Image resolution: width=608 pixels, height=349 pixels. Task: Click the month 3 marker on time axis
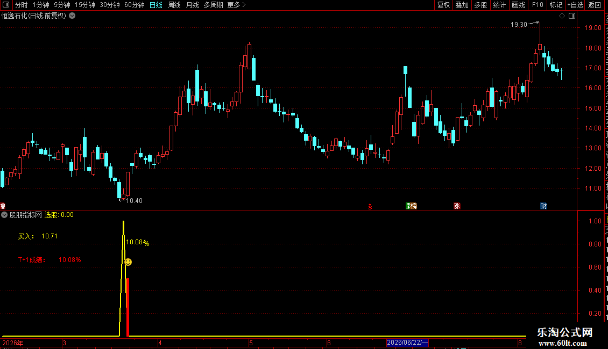click(x=65, y=343)
